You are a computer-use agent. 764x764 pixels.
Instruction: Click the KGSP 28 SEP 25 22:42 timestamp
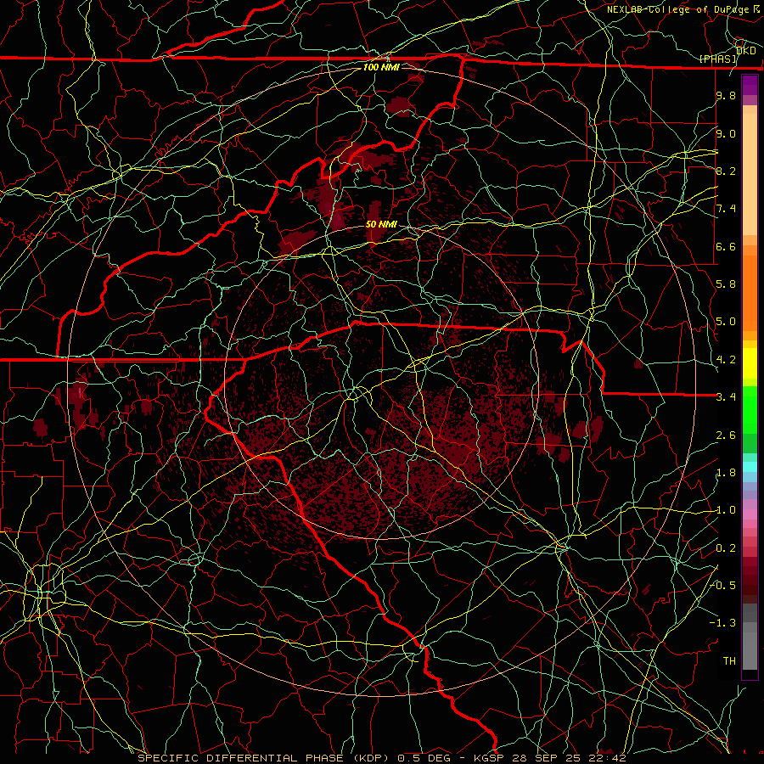pyautogui.click(x=551, y=758)
